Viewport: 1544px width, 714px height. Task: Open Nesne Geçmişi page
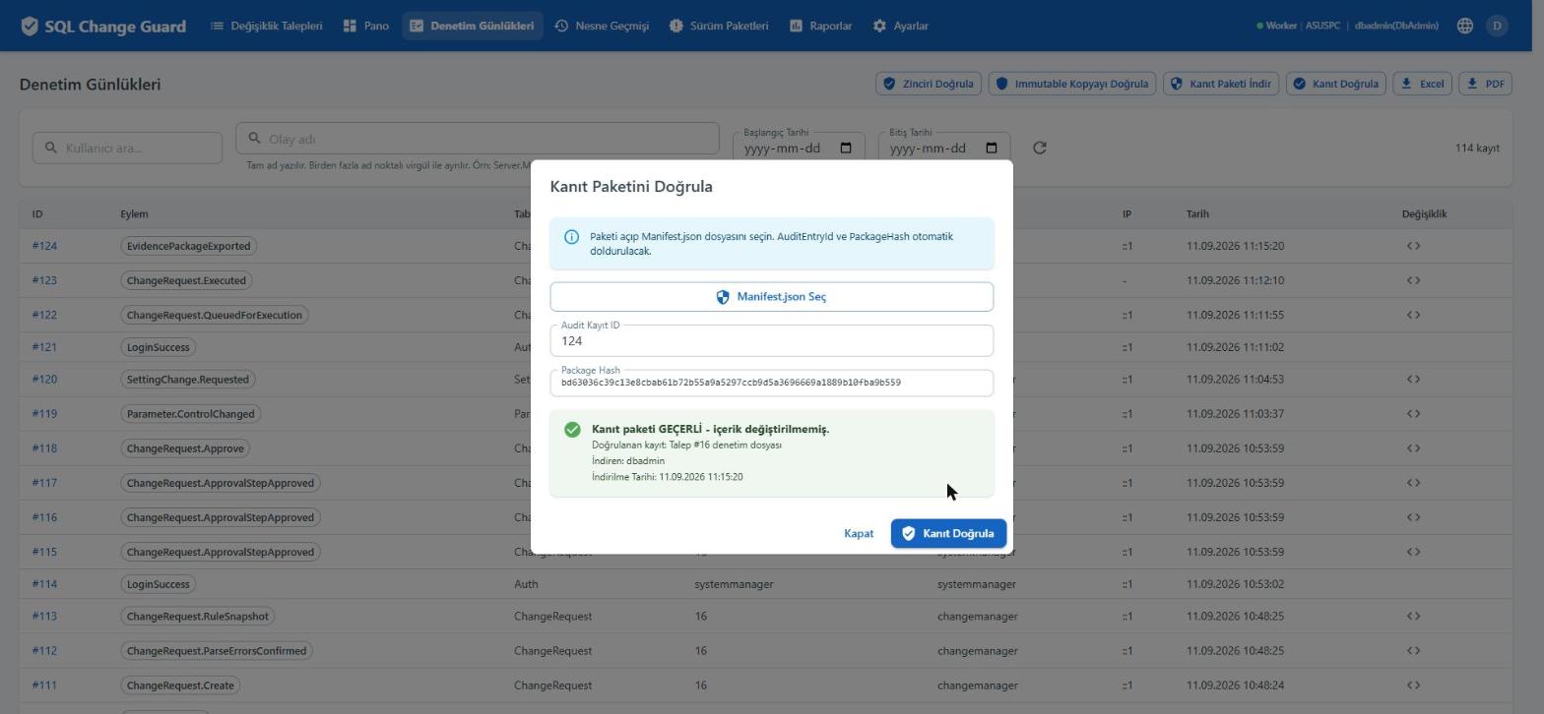click(602, 26)
